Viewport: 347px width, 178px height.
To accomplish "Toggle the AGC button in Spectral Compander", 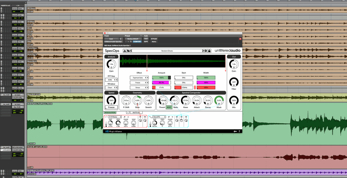I will (169, 108).
